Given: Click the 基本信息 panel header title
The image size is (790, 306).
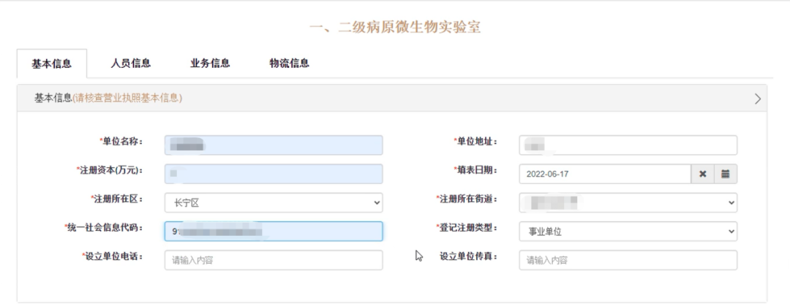Looking at the screenshot, I should point(53,99).
